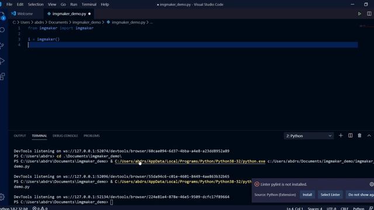
Task: Open python.exe path link in terminal
Action: 190,162
